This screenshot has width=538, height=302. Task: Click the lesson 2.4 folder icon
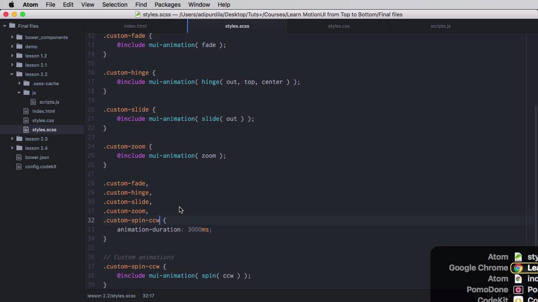[x=19, y=148]
